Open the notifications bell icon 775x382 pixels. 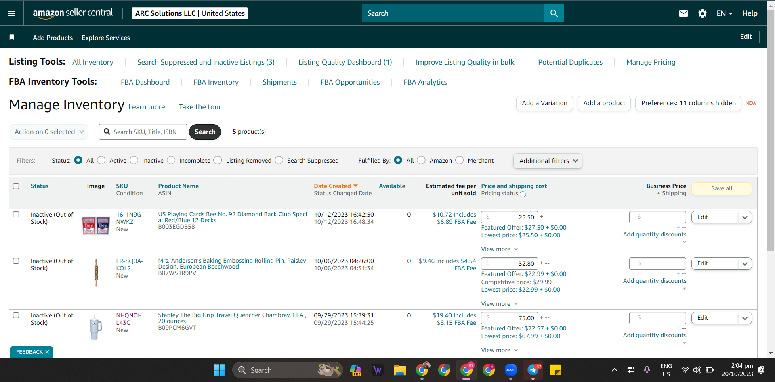point(761,370)
